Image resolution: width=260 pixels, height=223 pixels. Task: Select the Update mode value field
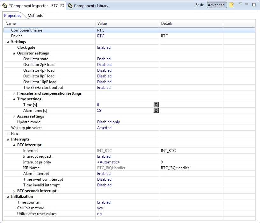click(x=108, y=122)
